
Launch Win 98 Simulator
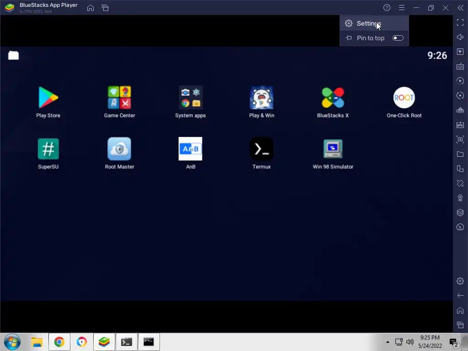pyautogui.click(x=333, y=149)
